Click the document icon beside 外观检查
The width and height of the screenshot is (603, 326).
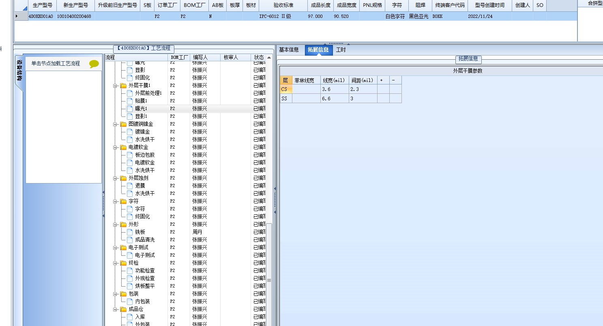pyautogui.click(x=130, y=279)
